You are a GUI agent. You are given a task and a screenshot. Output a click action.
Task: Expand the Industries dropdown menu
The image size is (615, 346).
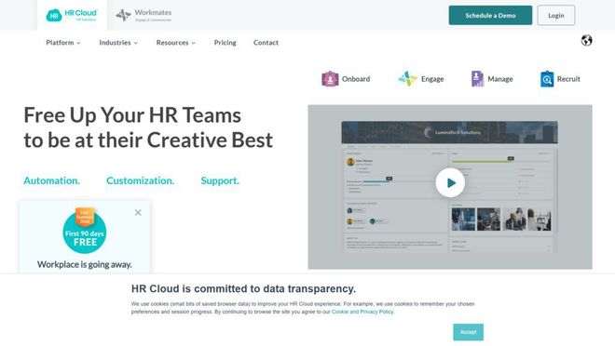click(118, 42)
